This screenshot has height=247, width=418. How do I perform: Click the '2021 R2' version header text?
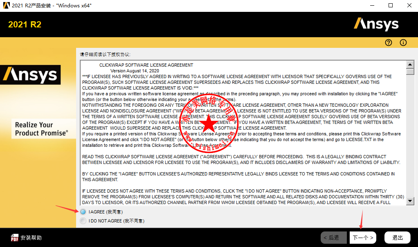25,25
